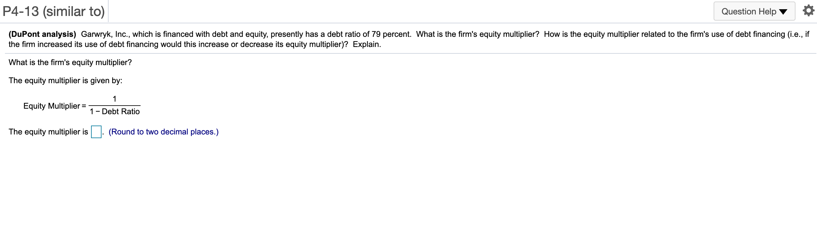Click the dropdown arrow on Question Help
817x229 pixels.
(783, 11)
